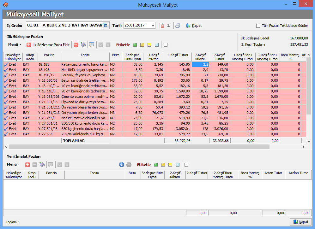
Task: Tick the empty checkbox after Yeni İmalat Etiketle colors
Action: click(186, 165)
